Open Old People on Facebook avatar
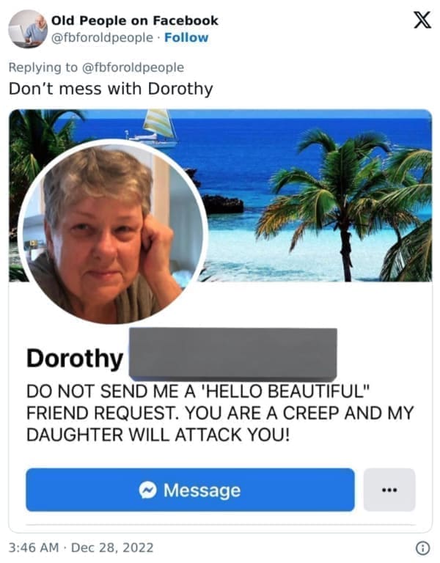 coord(28,29)
